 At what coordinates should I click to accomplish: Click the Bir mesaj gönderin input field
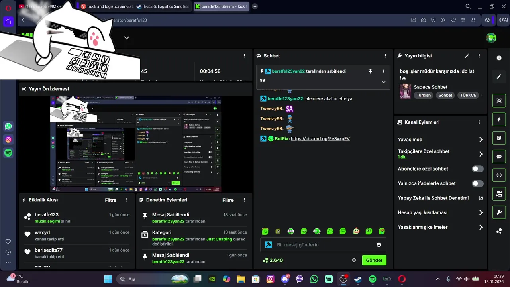tap(323, 244)
